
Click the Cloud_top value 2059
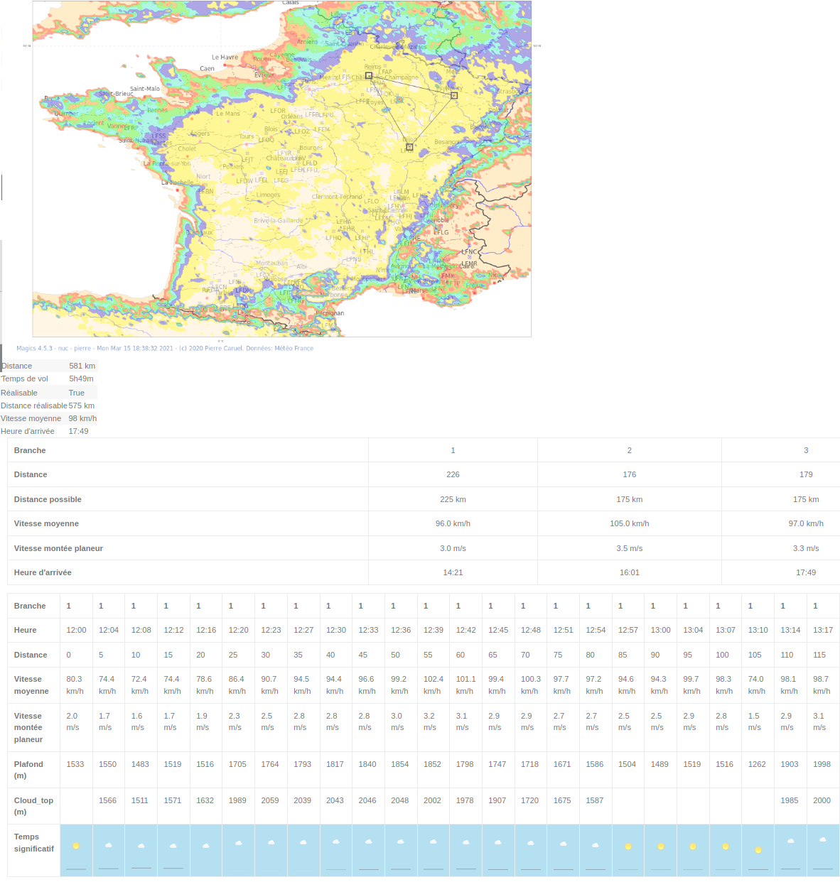pos(270,800)
